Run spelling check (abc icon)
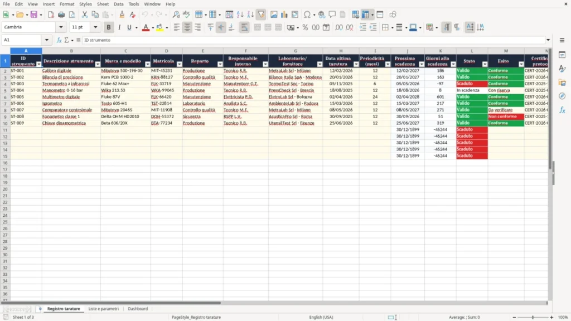 point(186,14)
